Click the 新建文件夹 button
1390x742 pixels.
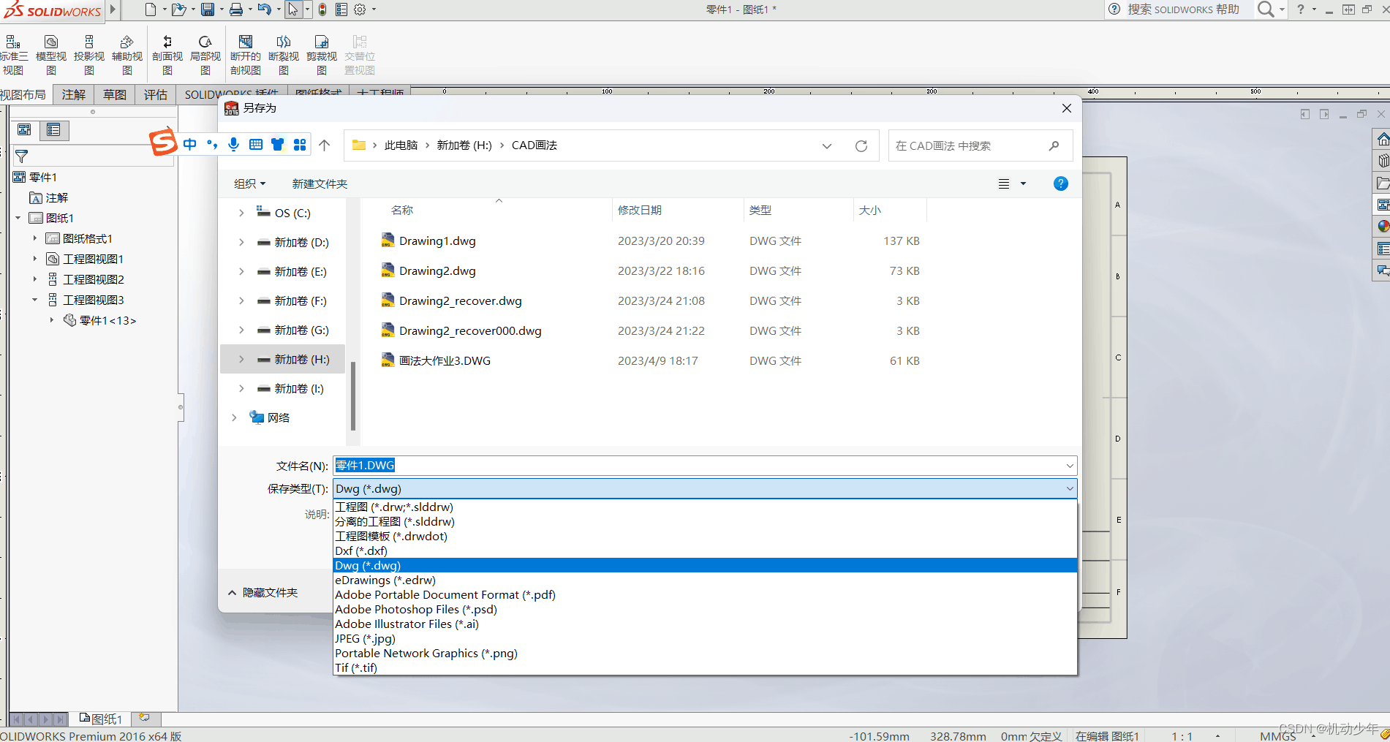click(x=320, y=183)
